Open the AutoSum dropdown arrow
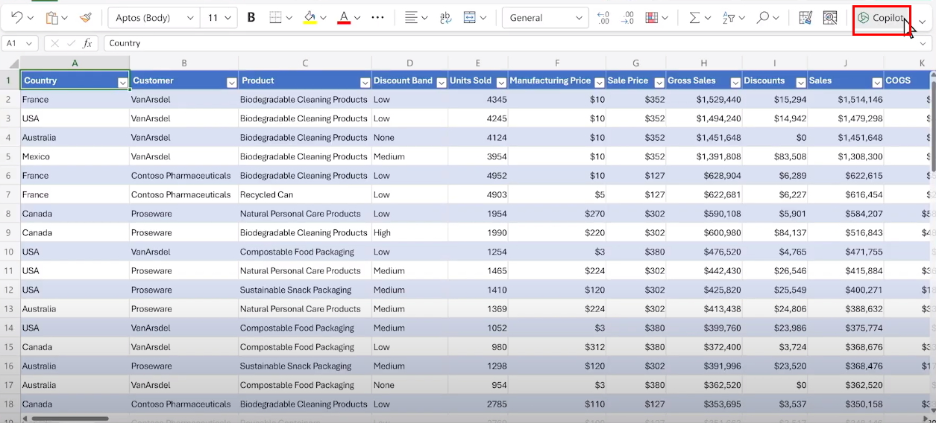The image size is (936, 423). tap(708, 18)
